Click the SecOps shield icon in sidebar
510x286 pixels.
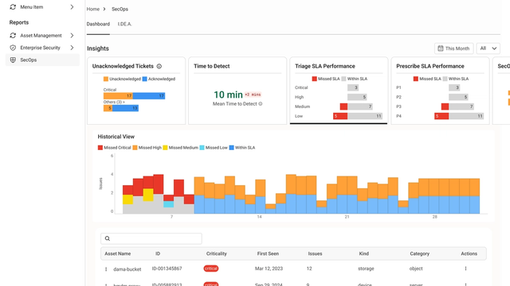click(x=13, y=60)
